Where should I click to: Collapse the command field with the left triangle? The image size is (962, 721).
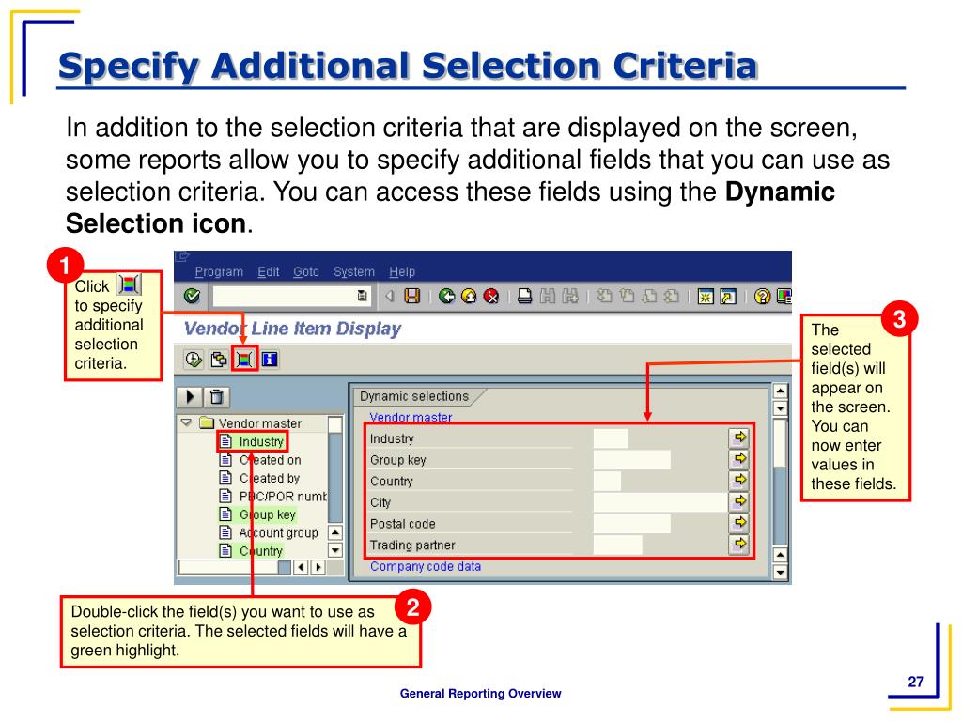point(390,296)
